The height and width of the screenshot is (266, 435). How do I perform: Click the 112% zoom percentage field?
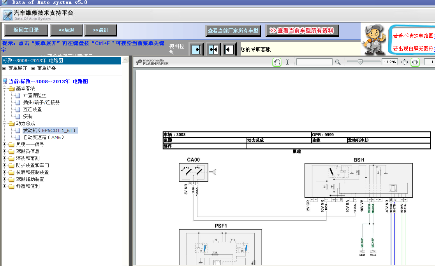pyautogui.click(x=390, y=62)
